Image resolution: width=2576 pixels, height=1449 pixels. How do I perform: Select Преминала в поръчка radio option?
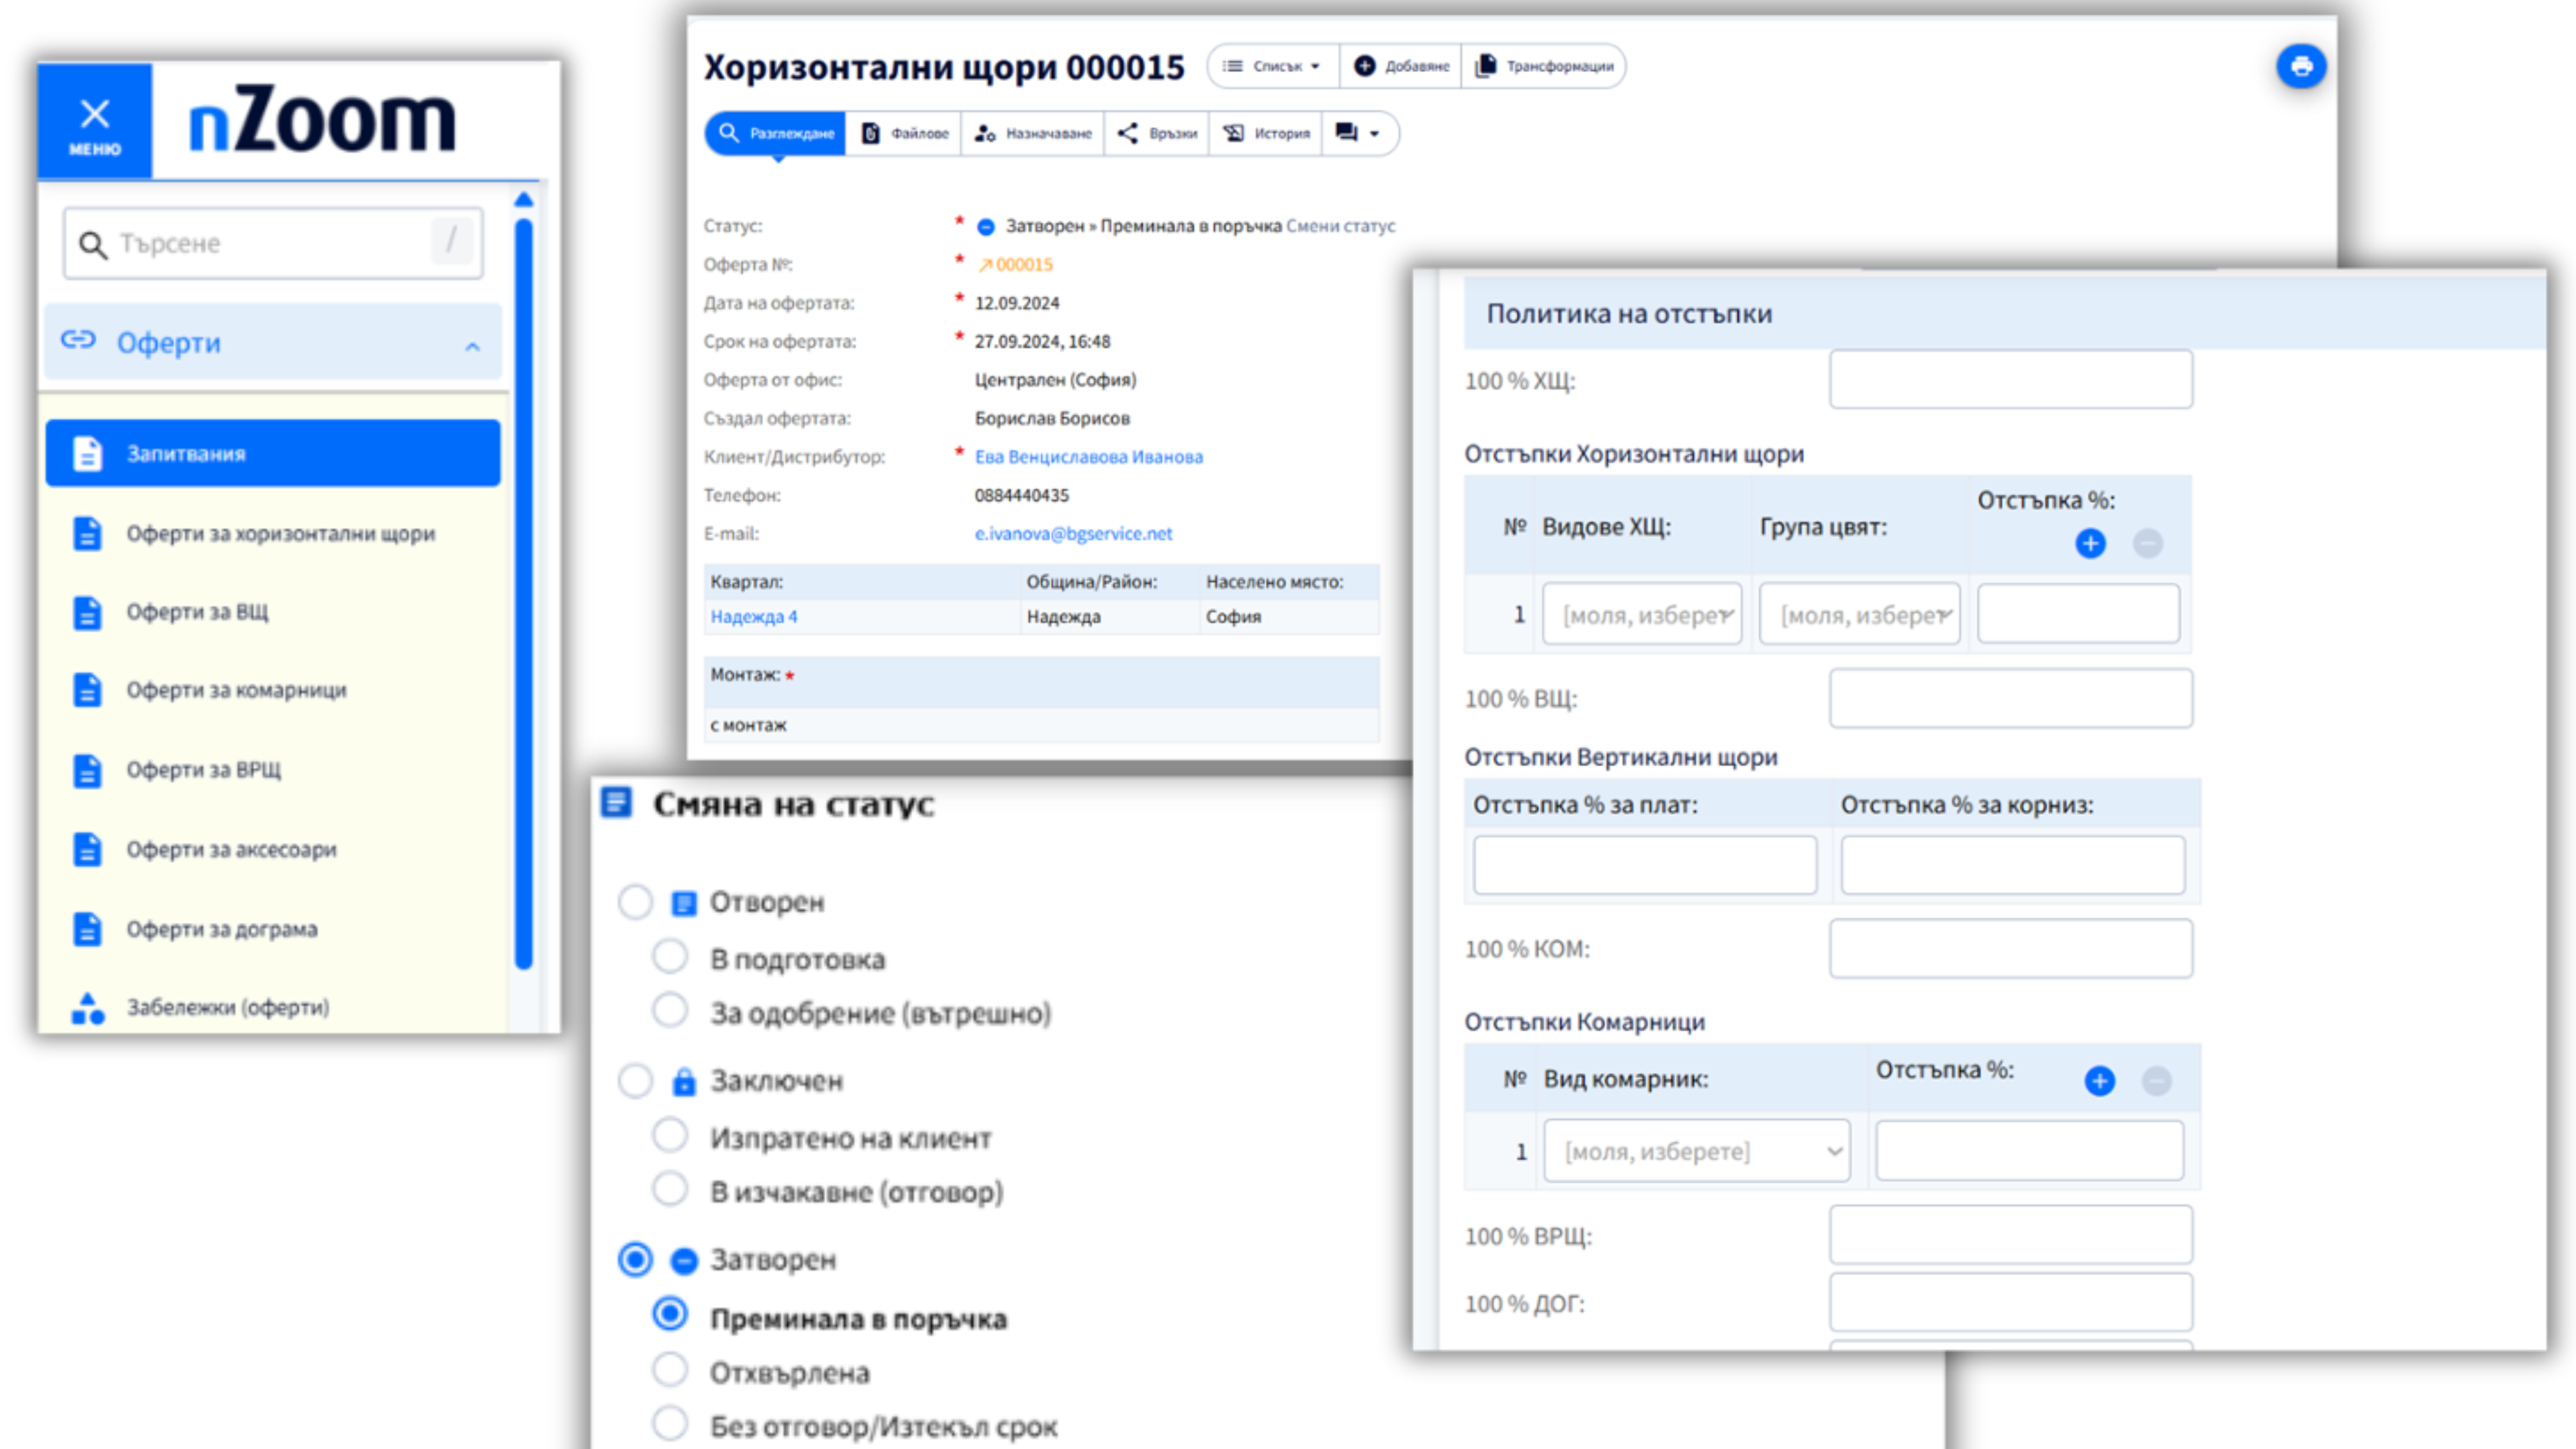(670, 1315)
